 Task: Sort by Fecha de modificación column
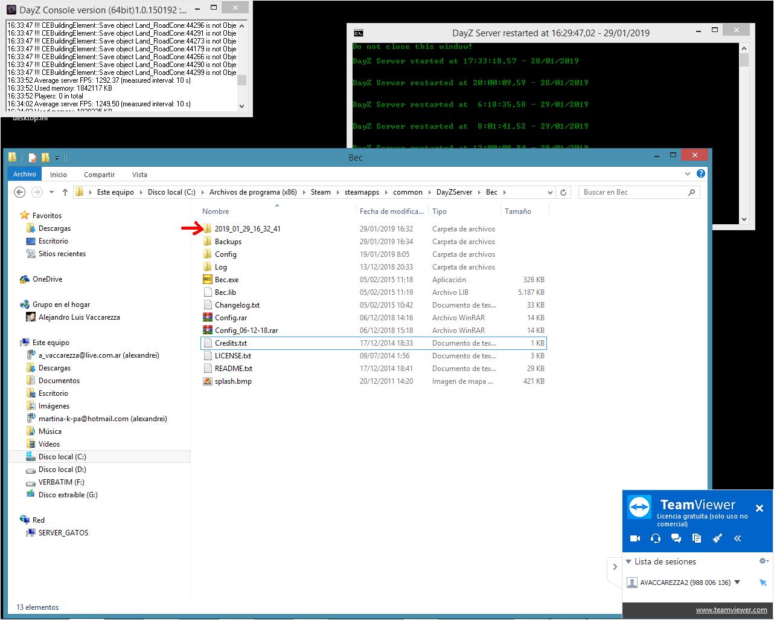(391, 212)
